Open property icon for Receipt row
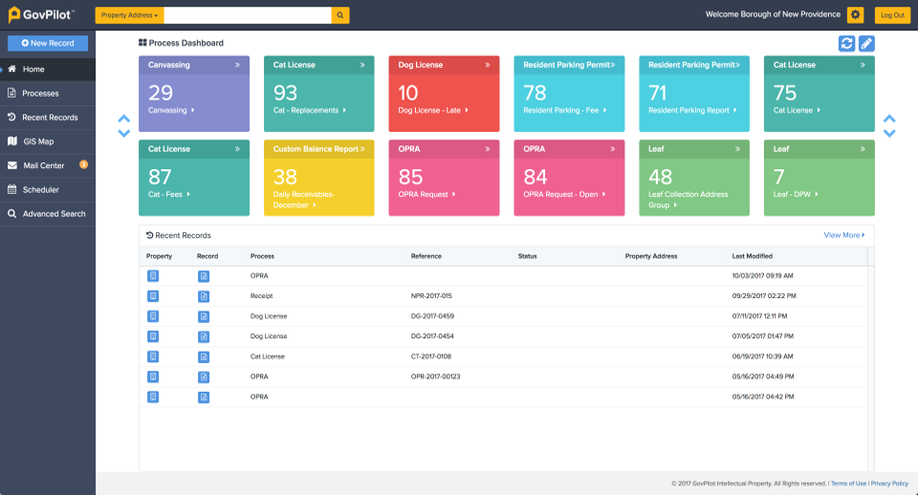 153,296
